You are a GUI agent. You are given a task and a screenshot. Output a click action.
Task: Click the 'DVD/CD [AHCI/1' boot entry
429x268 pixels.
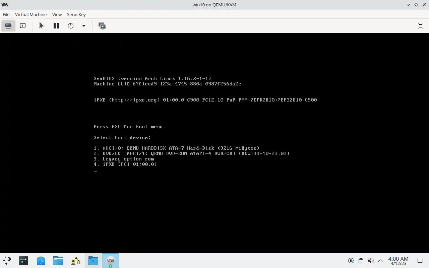click(192, 153)
